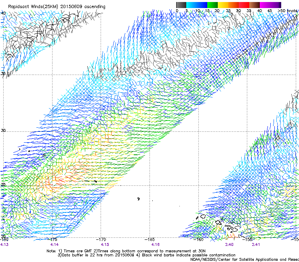The height and width of the screenshot is (262, 299).
Task: Click the '2:40' purple time label
Action: 229,245
